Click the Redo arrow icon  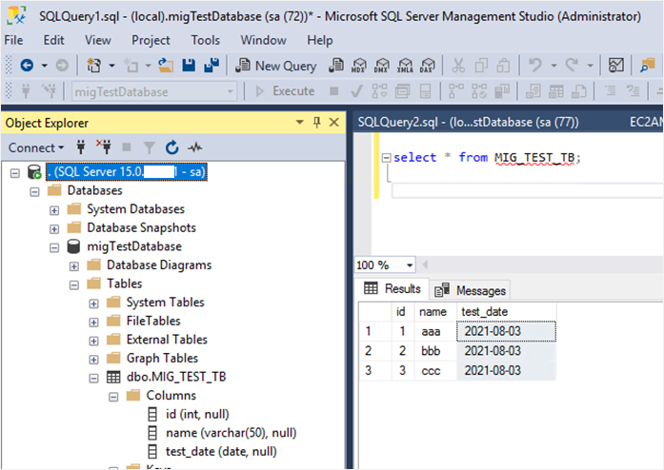point(572,66)
